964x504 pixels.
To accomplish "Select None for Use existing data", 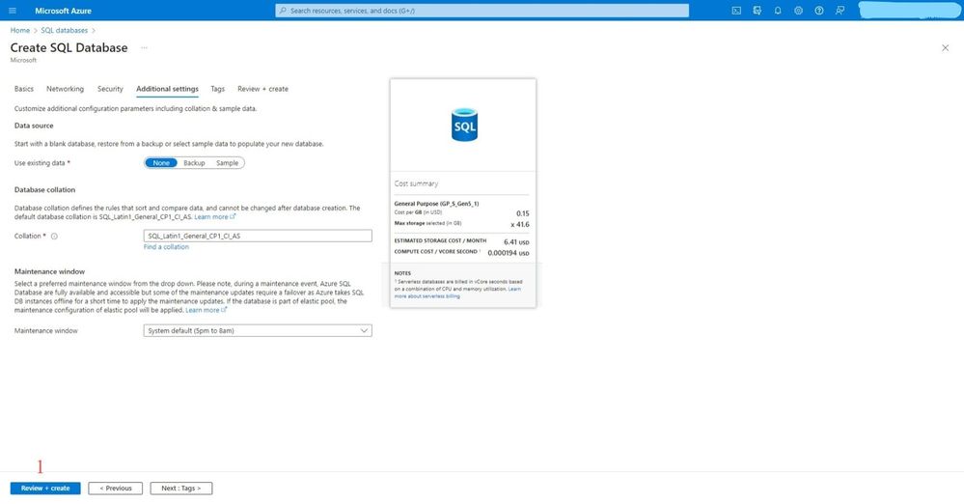I will pos(161,163).
